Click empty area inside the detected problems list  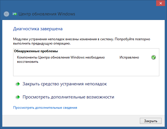click(x=86, y=70)
